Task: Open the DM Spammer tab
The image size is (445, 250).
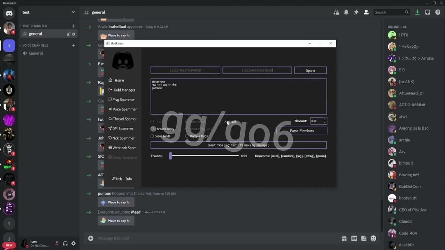Action: [x=121, y=128]
